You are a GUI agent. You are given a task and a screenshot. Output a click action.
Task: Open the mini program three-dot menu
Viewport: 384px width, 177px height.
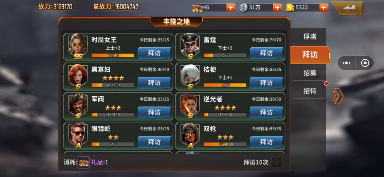click(x=347, y=63)
